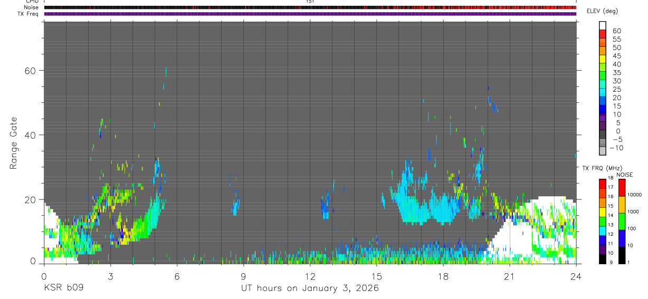
Task: Click the black bottom segment of NOISE colorbar
Action: click(621, 255)
